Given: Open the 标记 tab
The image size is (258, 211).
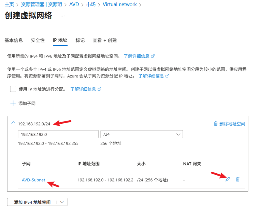Looking at the screenshot, I should pos(80,40).
